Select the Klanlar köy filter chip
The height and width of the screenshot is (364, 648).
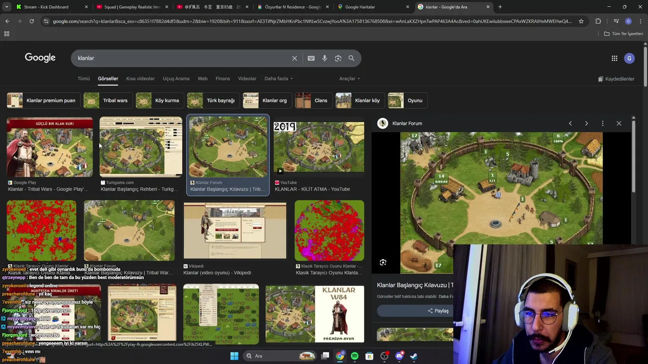pos(359,101)
